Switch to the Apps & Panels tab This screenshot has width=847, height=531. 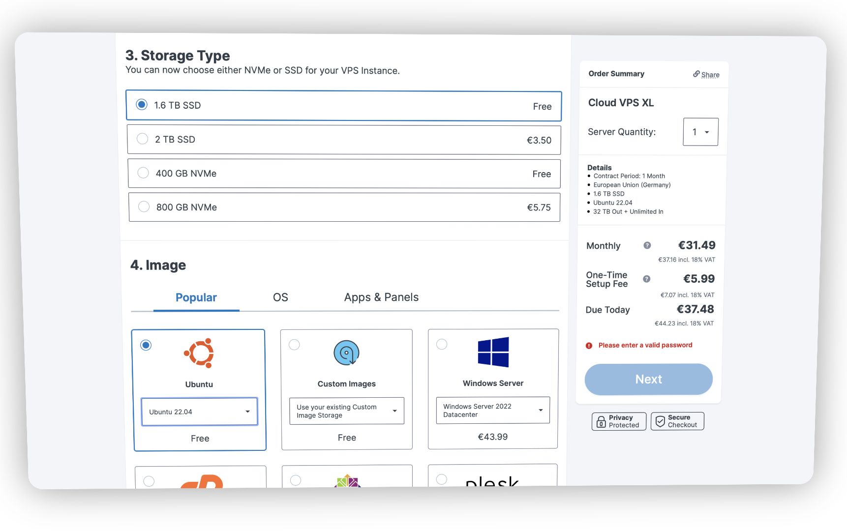coord(381,297)
